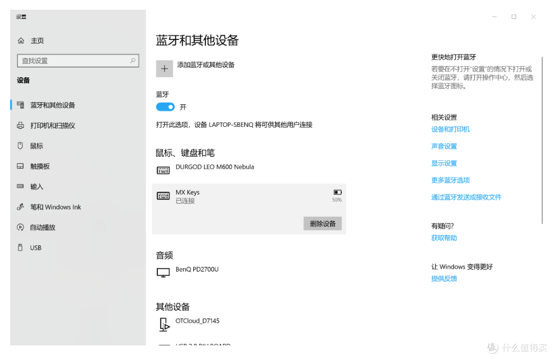Viewport: 552px width, 359px height.
Task: Click 删除设备 button for MX Keys
Action: pyautogui.click(x=323, y=223)
